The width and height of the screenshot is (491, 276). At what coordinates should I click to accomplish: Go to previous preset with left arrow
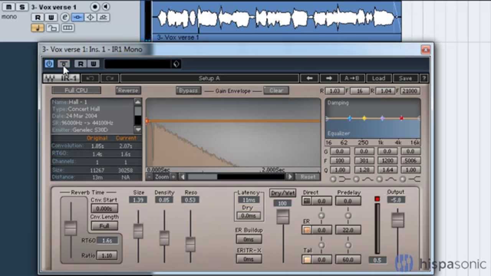tap(310, 78)
